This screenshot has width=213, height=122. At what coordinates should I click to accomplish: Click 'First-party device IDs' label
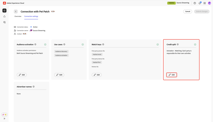click(x=98, y=59)
